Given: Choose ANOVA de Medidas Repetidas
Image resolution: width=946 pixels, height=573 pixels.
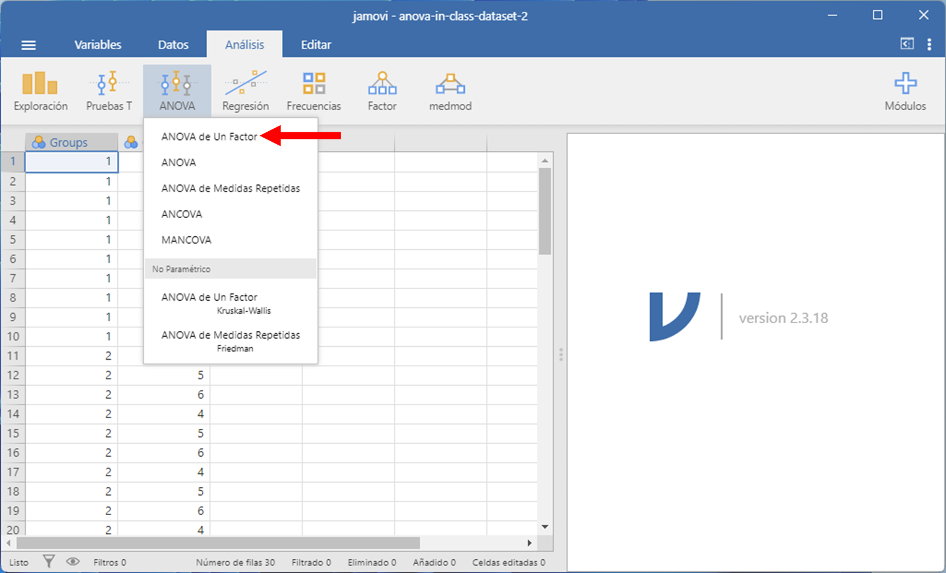Looking at the screenshot, I should [230, 188].
